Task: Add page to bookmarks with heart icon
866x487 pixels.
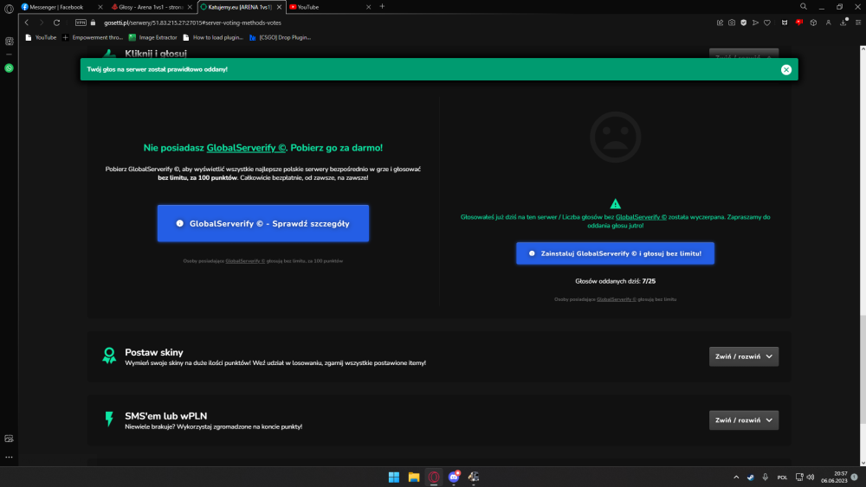Action: pos(767,22)
